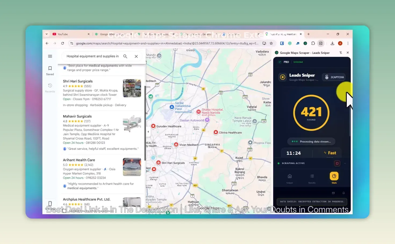The width and height of the screenshot is (395, 244).
Task: Open Chrome's three-dot menu
Action: pyautogui.click(x=348, y=43)
